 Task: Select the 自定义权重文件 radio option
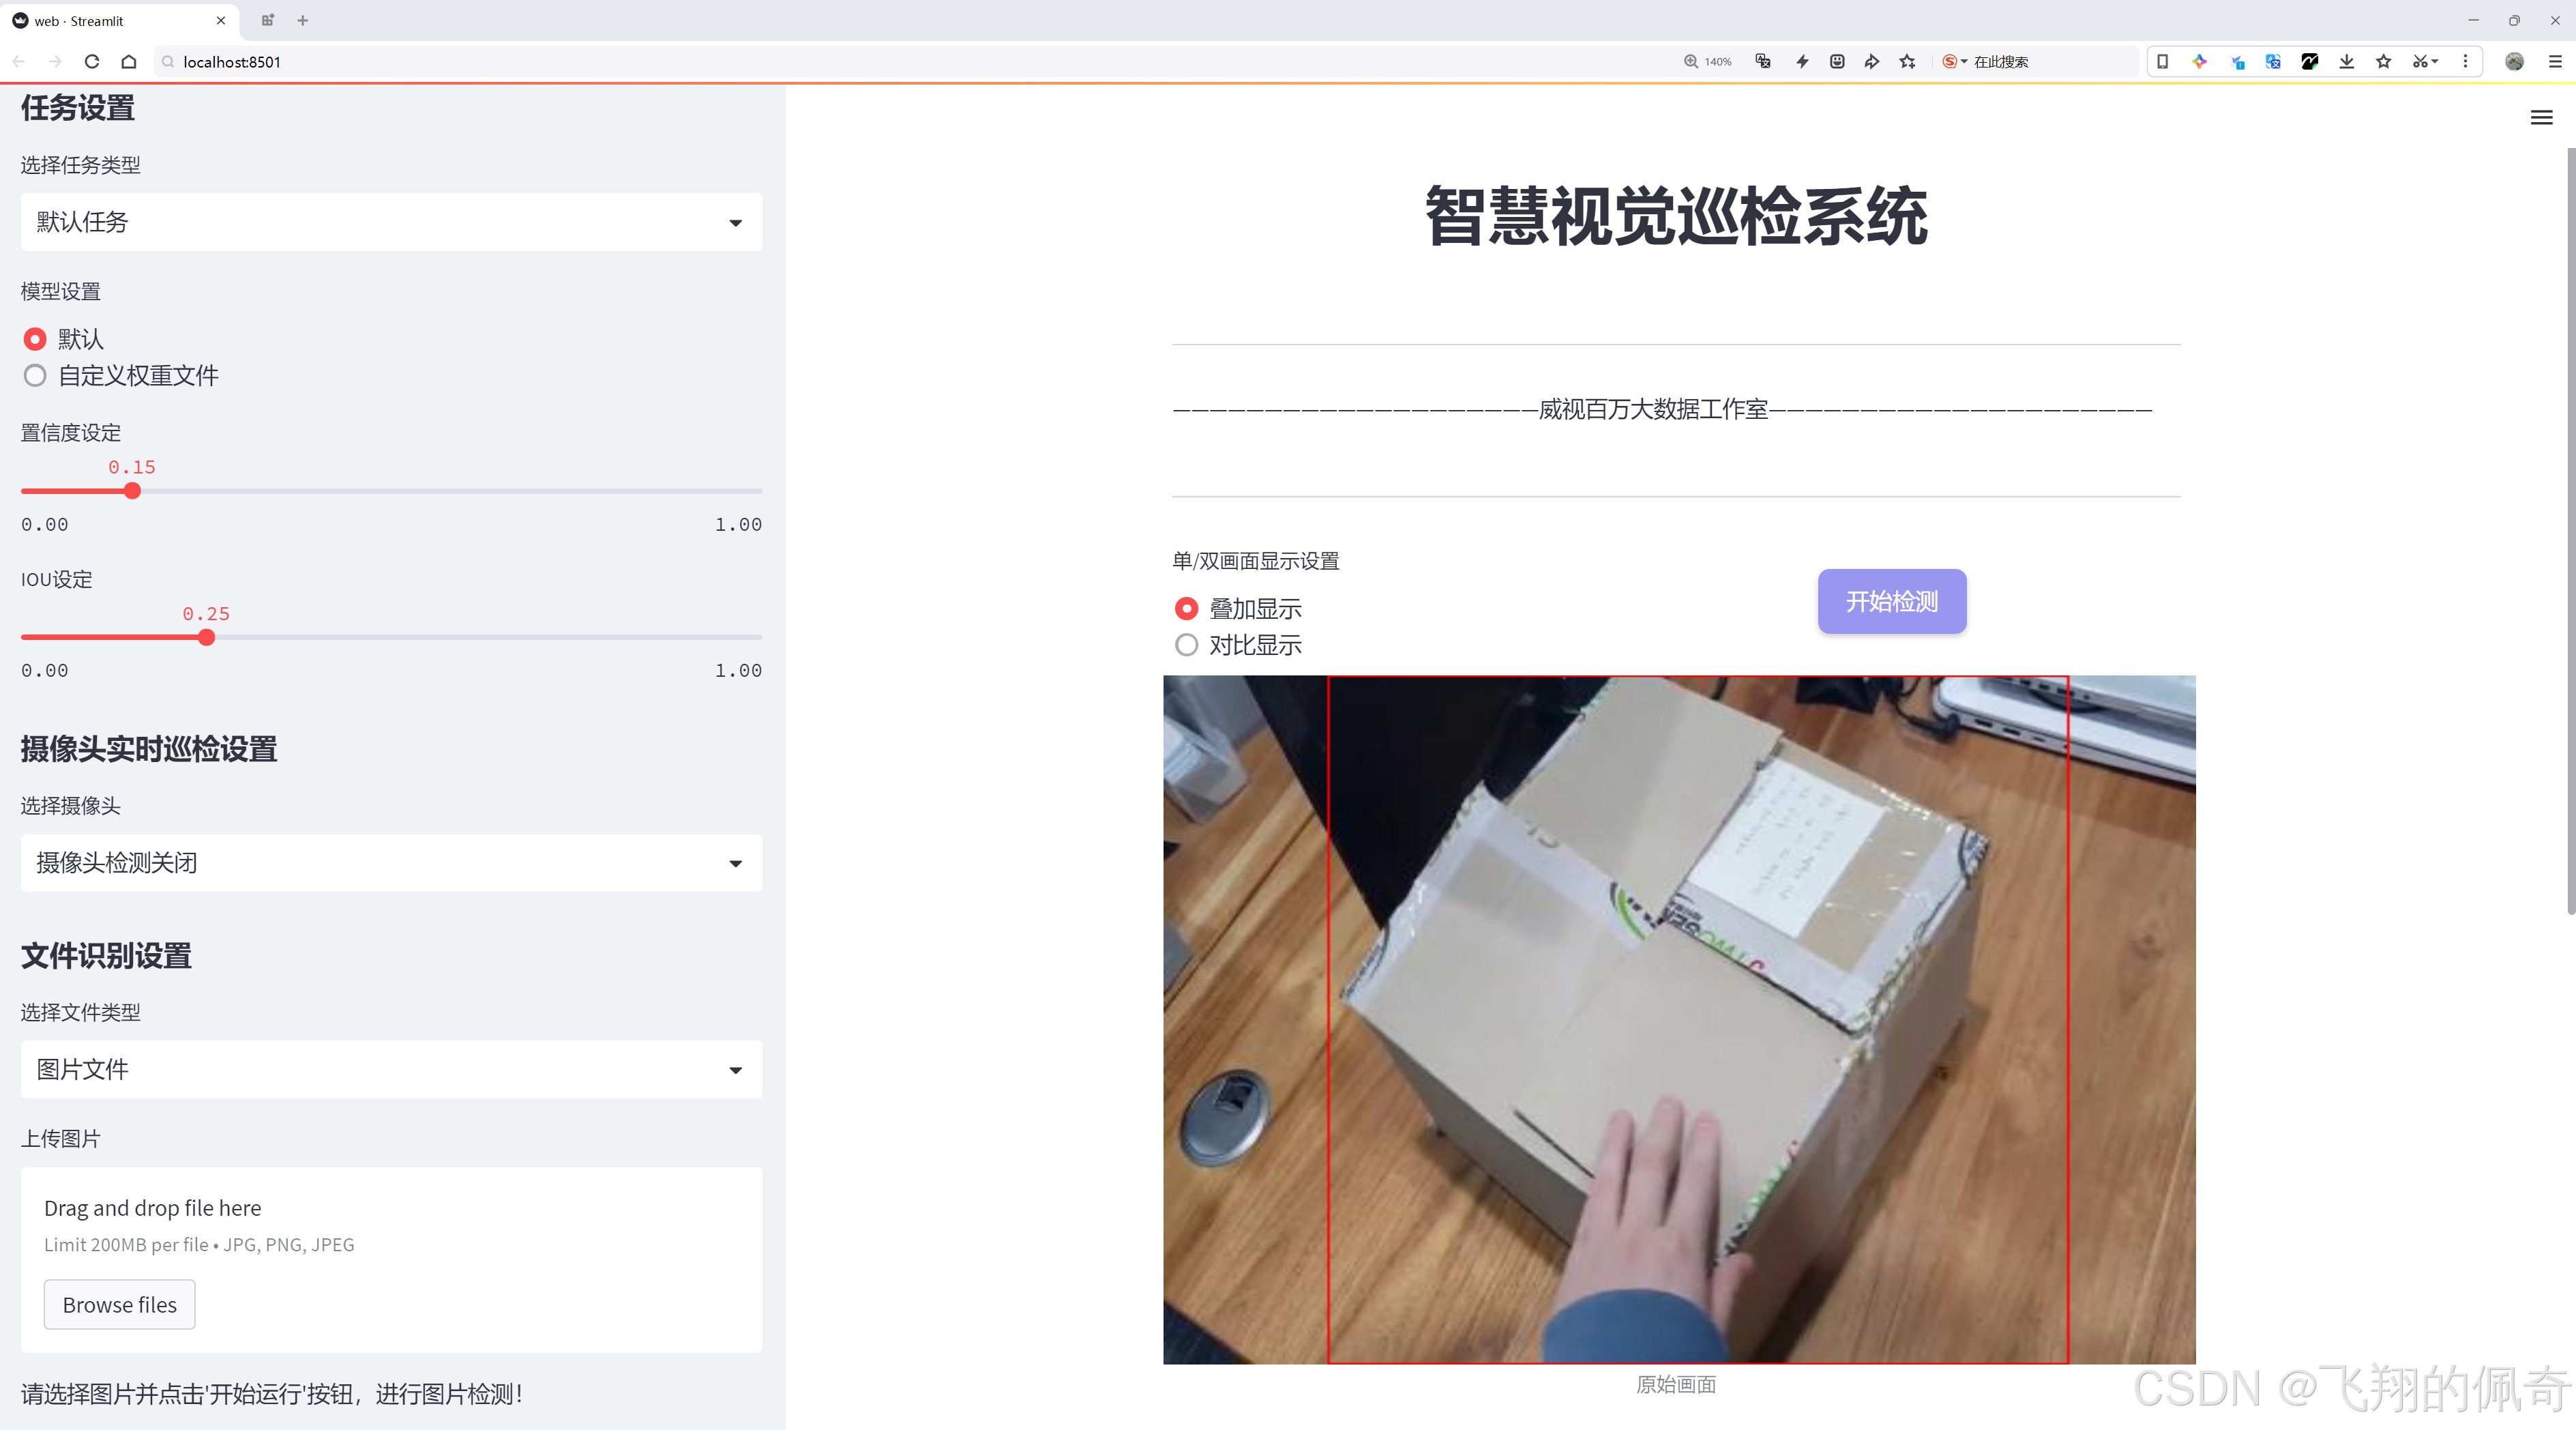coord(35,375)
